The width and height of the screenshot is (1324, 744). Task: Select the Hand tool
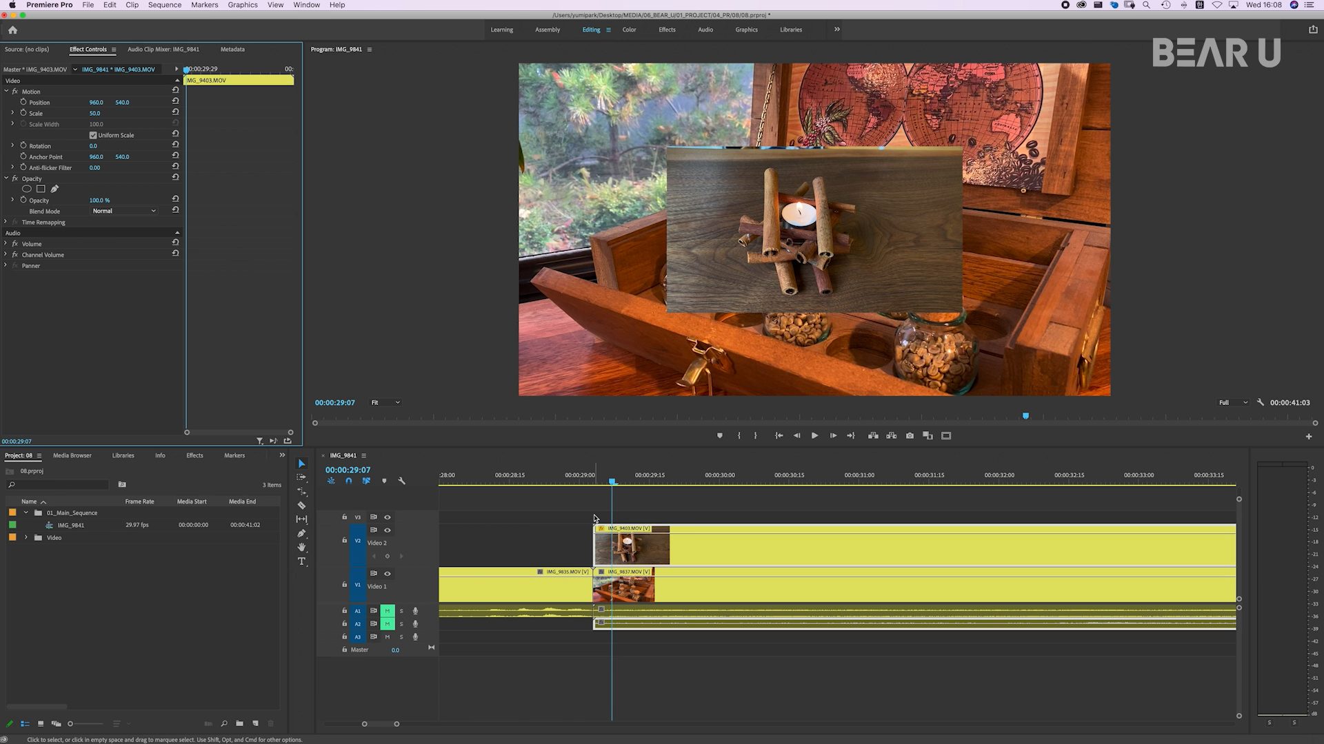point(301,547)
